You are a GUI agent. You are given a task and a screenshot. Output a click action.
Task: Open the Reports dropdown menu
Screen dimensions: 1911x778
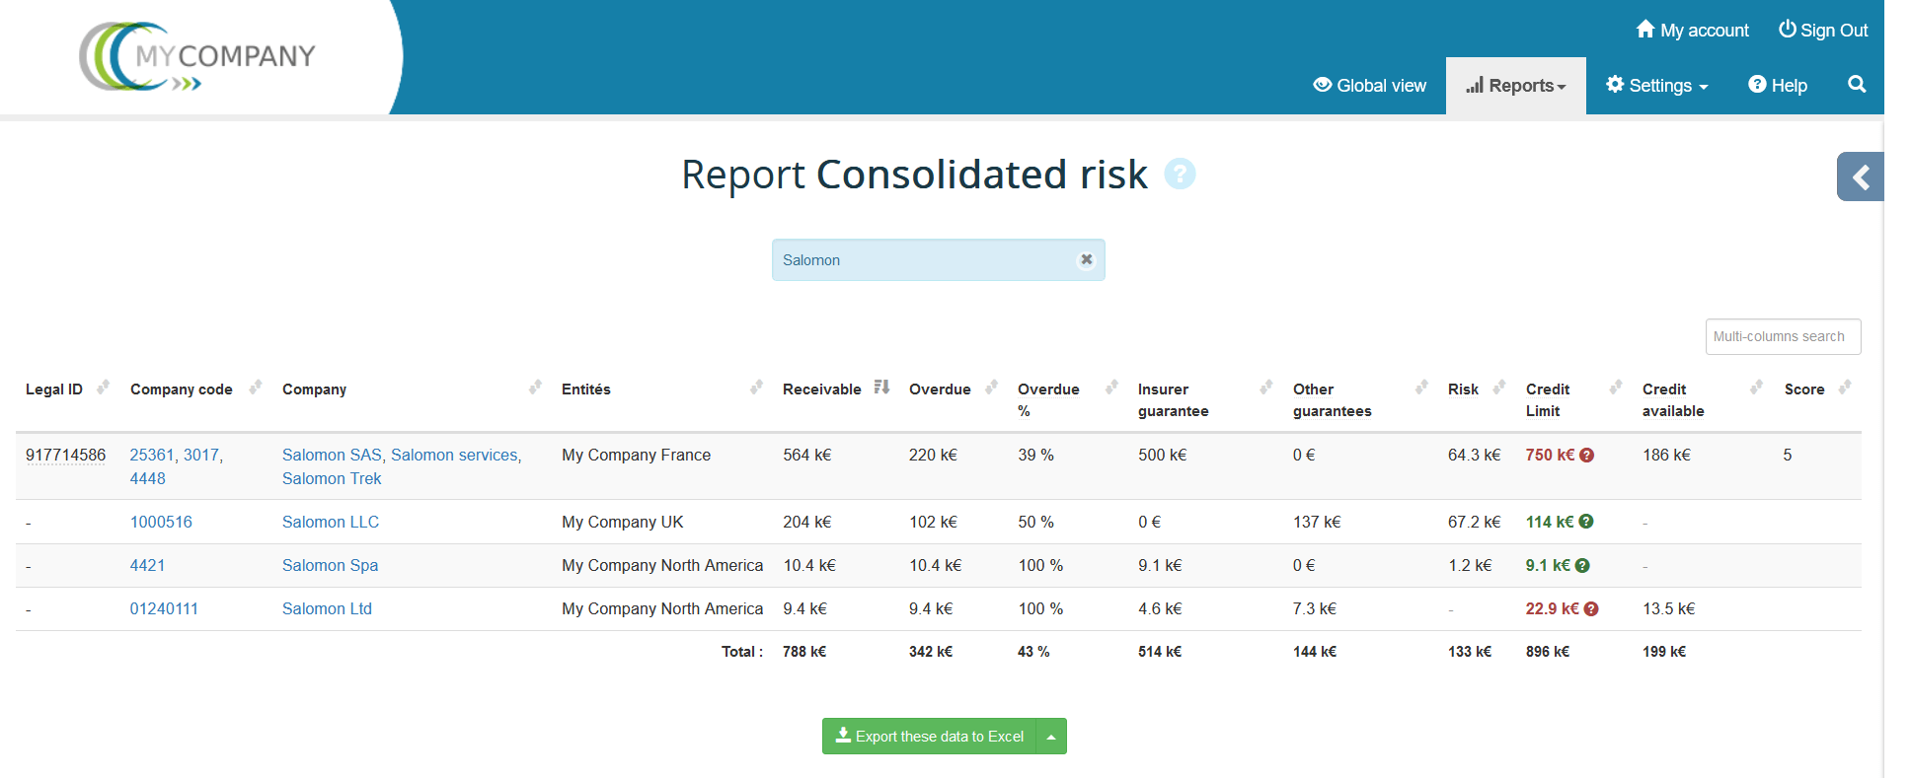[x=1516, y=86]
